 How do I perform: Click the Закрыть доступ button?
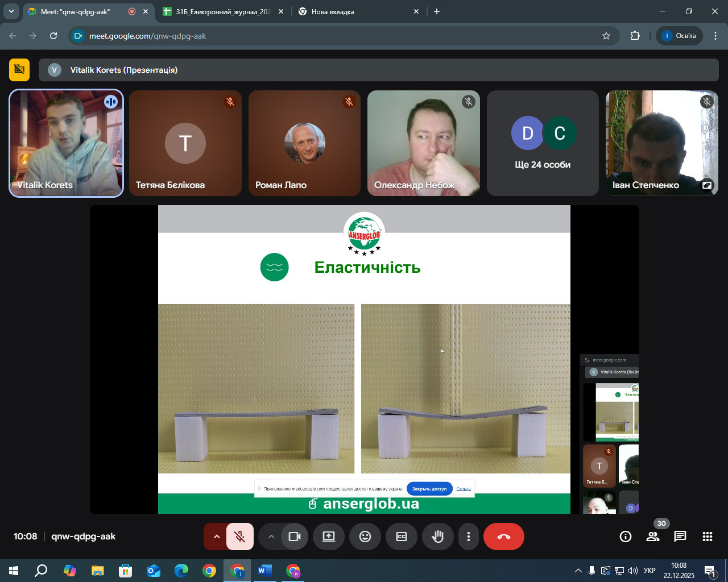[429, 489]
